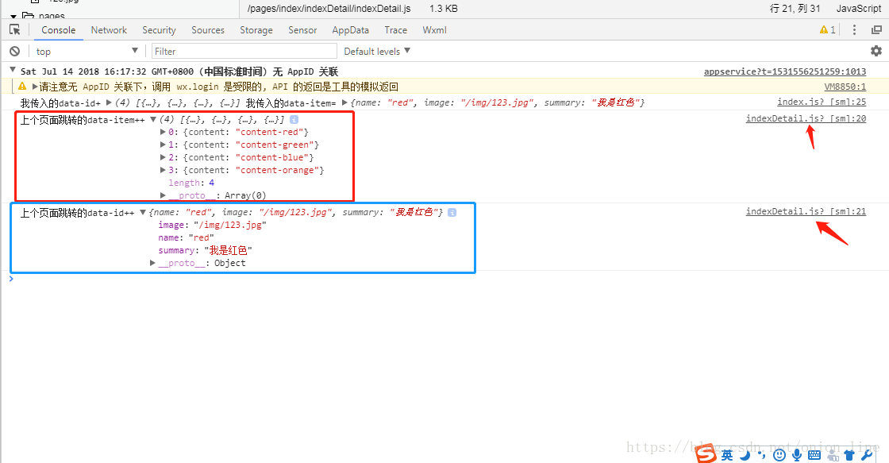Viewport: 889px width, 463px height.
Task: Open VM8850:1 source link
Action: click(x=845, y=87)
